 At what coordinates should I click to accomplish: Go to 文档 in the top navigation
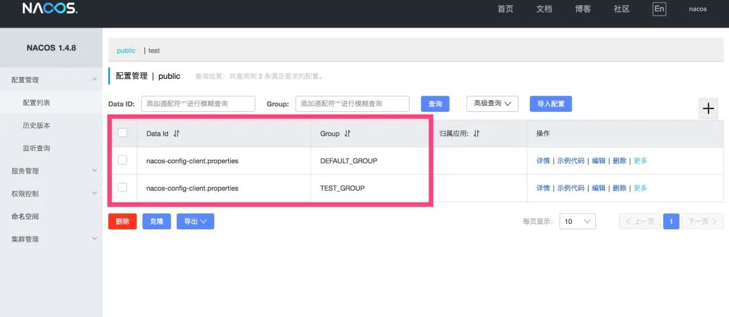click(x=544, y=9)
